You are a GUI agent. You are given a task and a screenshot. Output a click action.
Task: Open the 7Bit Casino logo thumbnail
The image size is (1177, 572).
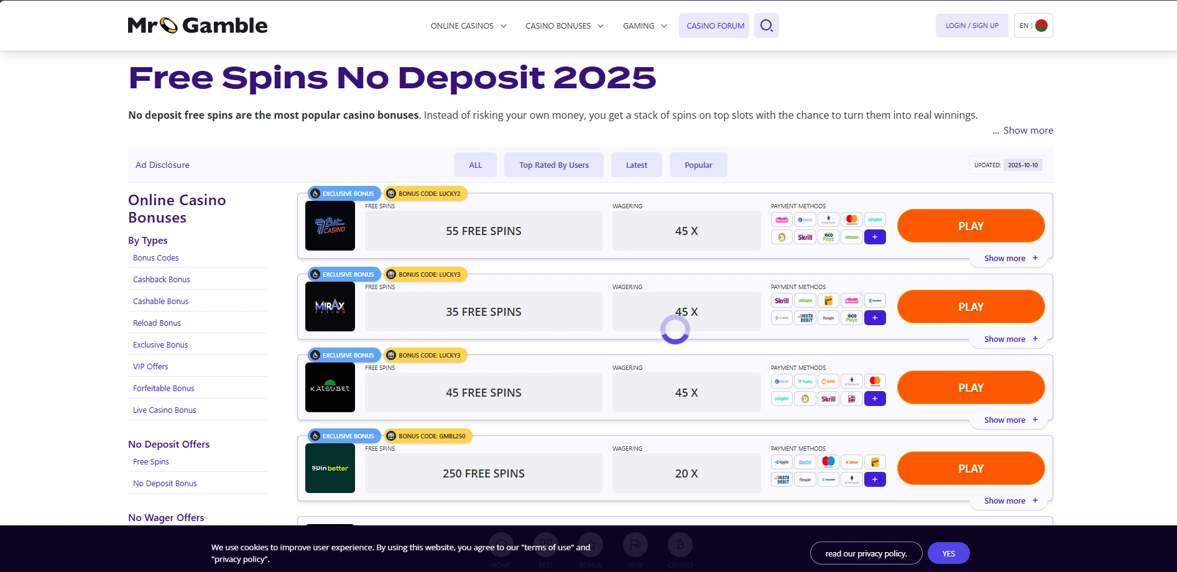(x=330, y=226)
